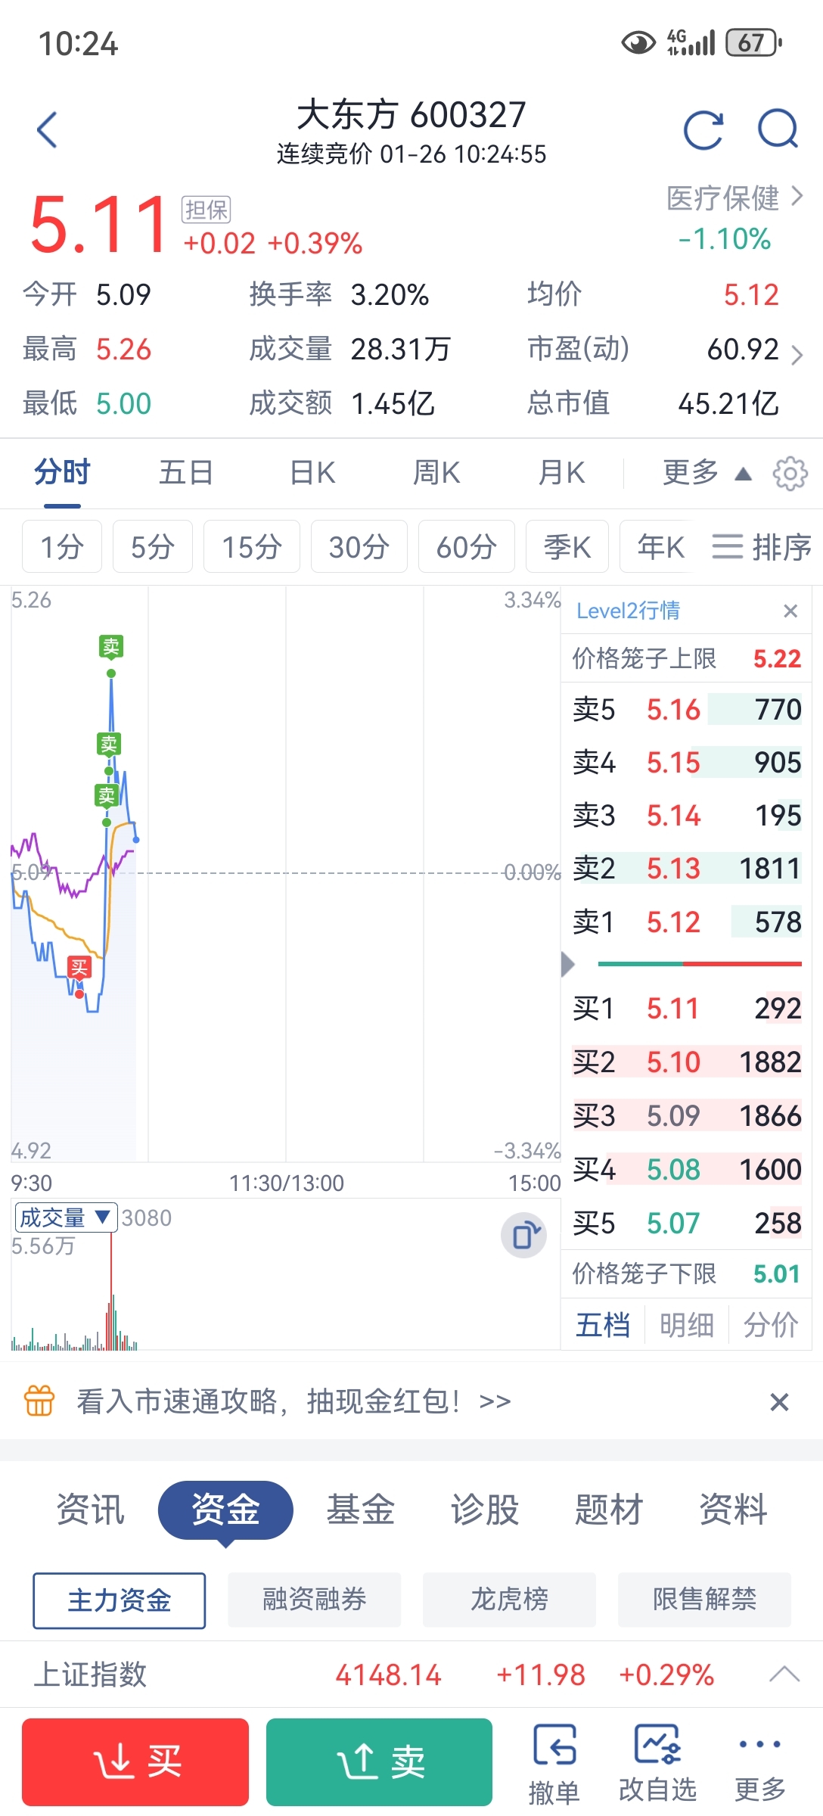Switch to the 日K chart tab

pyautogui.click(x=312, y=473)
